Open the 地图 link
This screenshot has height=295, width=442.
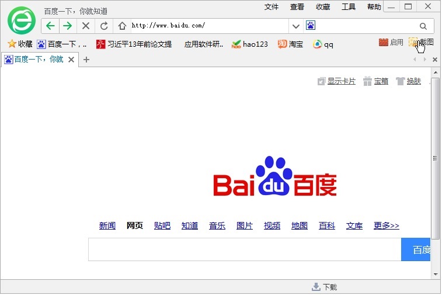click(x=300, y=225)
